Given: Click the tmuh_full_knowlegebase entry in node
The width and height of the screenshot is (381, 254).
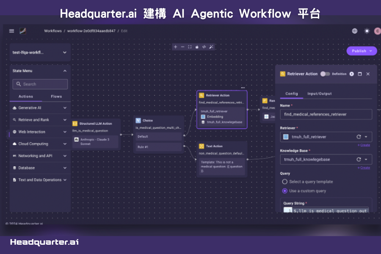Looking at the screenshot, I should (x=222, y=122).
